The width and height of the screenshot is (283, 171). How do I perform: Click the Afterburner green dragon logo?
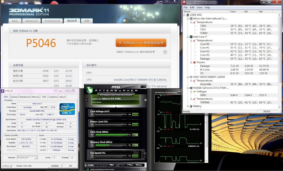(x=89, y=90)
